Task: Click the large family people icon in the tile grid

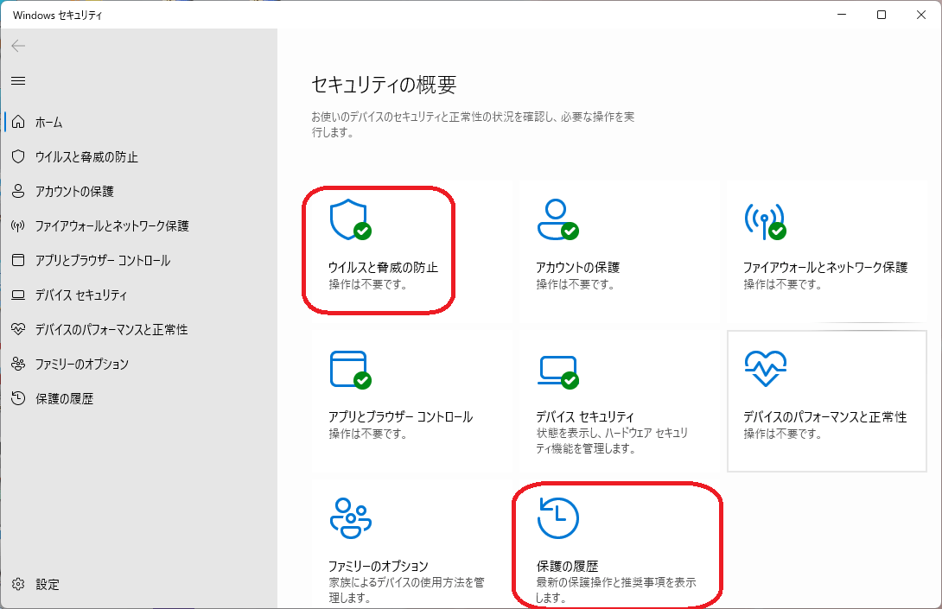Action: click(x=351, y=518)
